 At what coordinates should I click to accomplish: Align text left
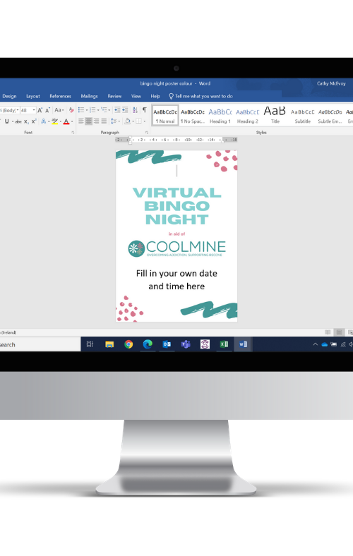(x=81, y=121)
